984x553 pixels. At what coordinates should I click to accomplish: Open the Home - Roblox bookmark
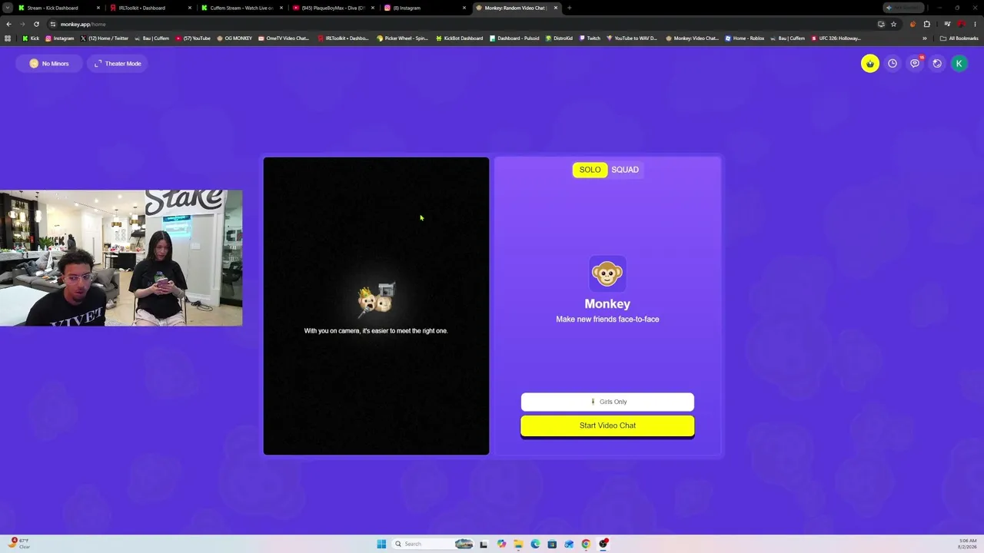click(x=745, y=38)
